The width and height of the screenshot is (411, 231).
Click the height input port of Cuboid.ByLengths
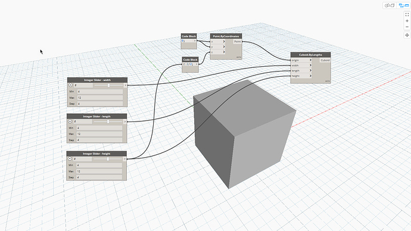[x=301, y=76]
